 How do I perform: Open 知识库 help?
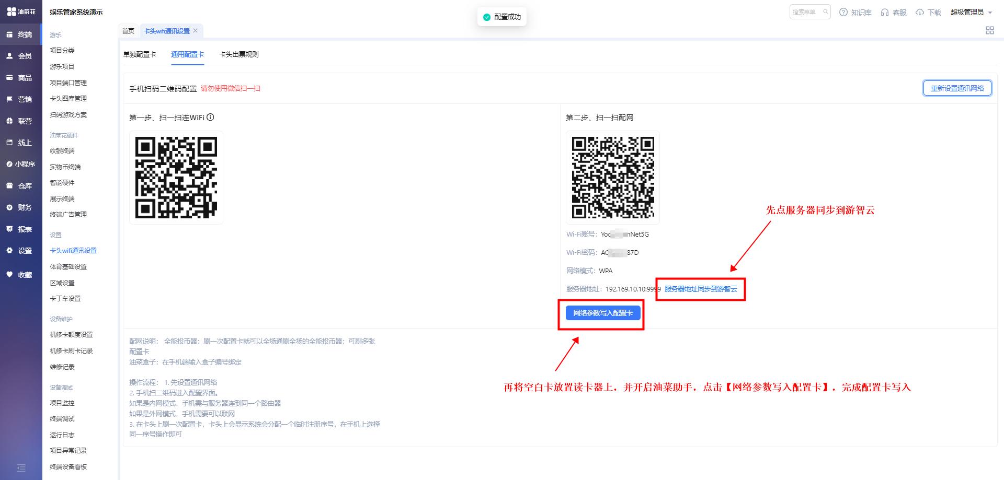[x=855, y=12]
